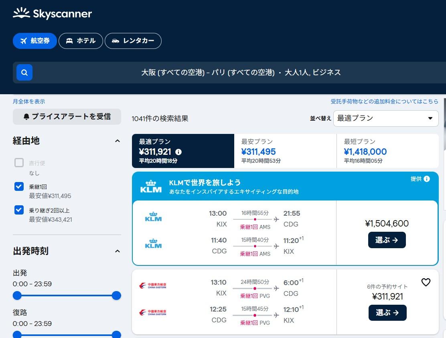The width and height of the screenshot is (446, 338).
Task: Click the blue search magnifier icon
Action: 24,73
